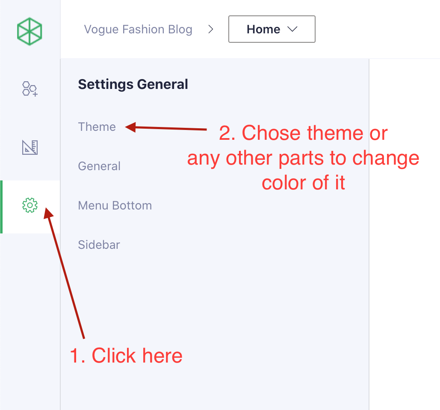Screen dimensions: 440x410
Task: Click the green hexagon cube logo
Action: (x=30, y=31)
